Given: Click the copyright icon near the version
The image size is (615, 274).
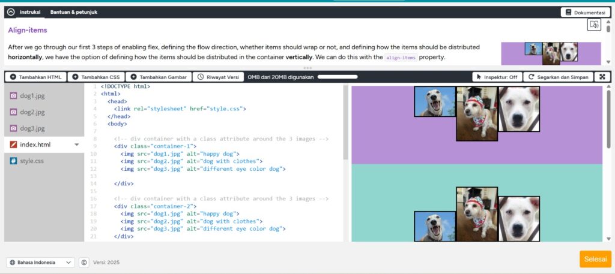Looking at the screenshot, I should point(84,262).
